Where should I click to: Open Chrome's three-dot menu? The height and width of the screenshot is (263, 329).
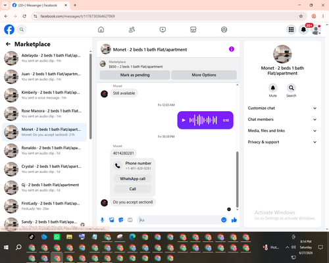point(323,16)
